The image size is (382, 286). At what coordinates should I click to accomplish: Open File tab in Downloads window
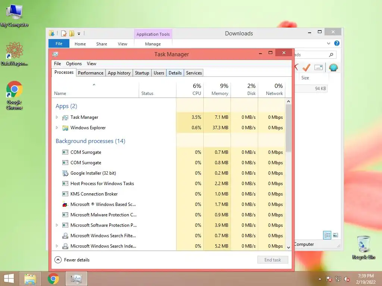(59, 44)
